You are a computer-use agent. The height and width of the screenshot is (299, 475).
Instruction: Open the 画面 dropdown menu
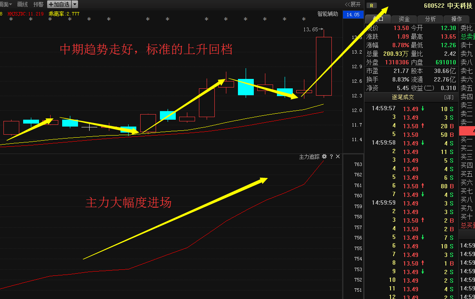(x=6, y=4)
